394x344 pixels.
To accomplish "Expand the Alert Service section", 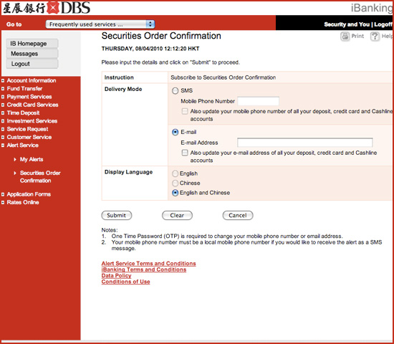I will pyautogui.click(x=23, y=145).
